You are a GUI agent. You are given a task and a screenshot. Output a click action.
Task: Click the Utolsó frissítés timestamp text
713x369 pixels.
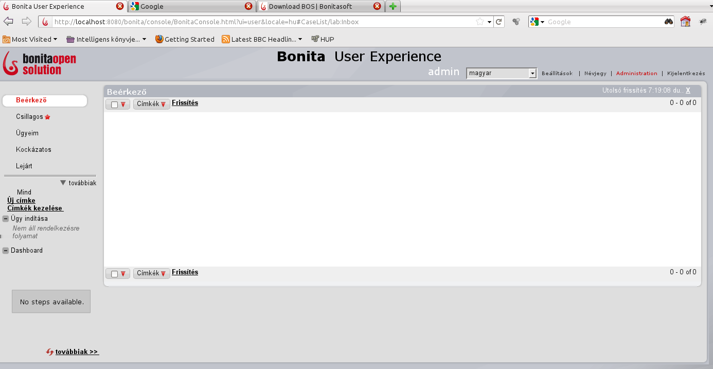[643, 91]
